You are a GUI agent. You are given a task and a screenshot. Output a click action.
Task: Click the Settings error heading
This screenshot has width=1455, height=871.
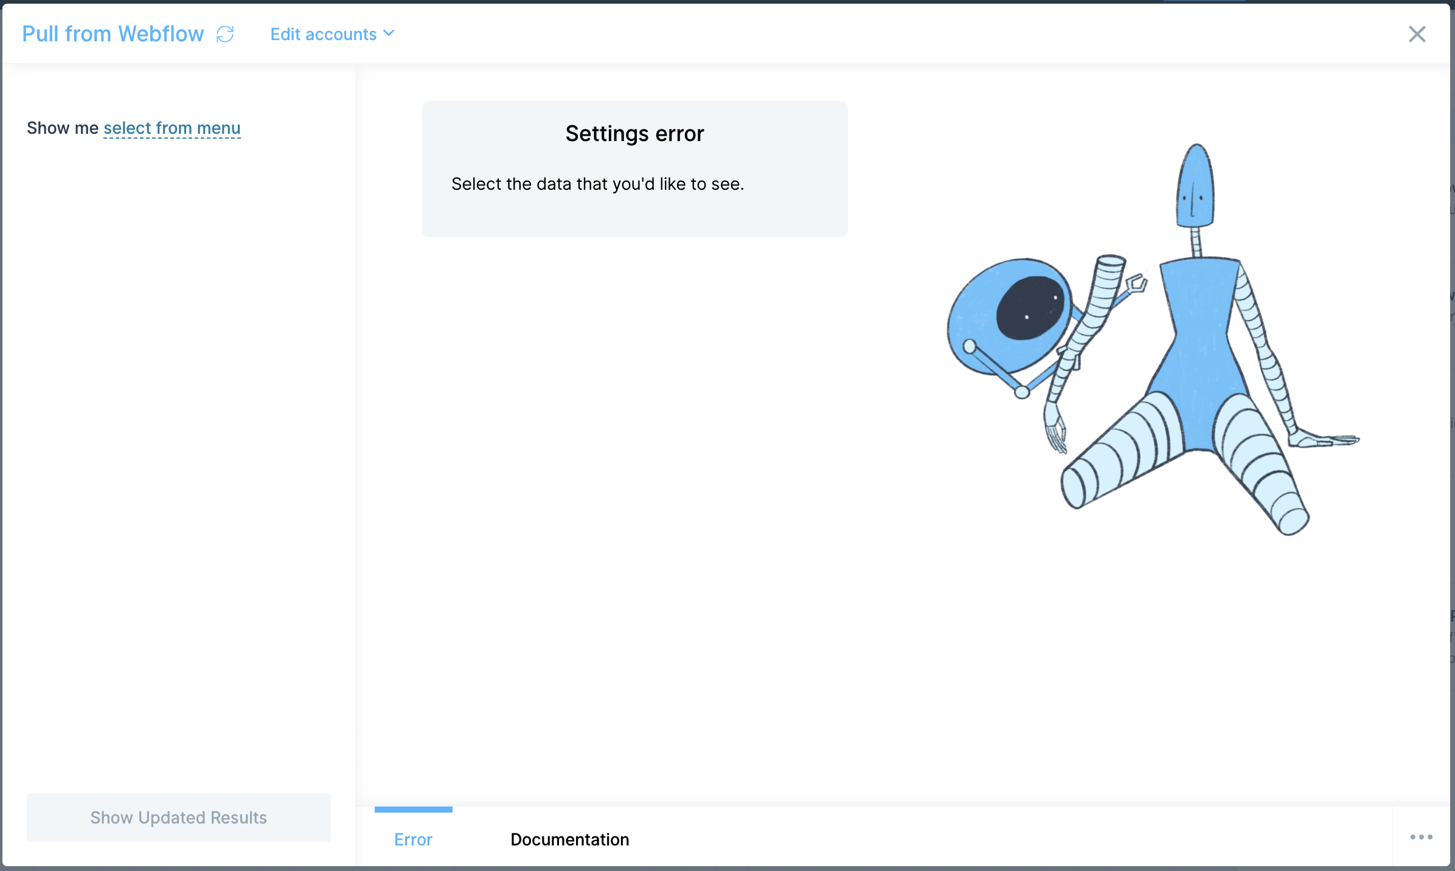coord(635,134)
